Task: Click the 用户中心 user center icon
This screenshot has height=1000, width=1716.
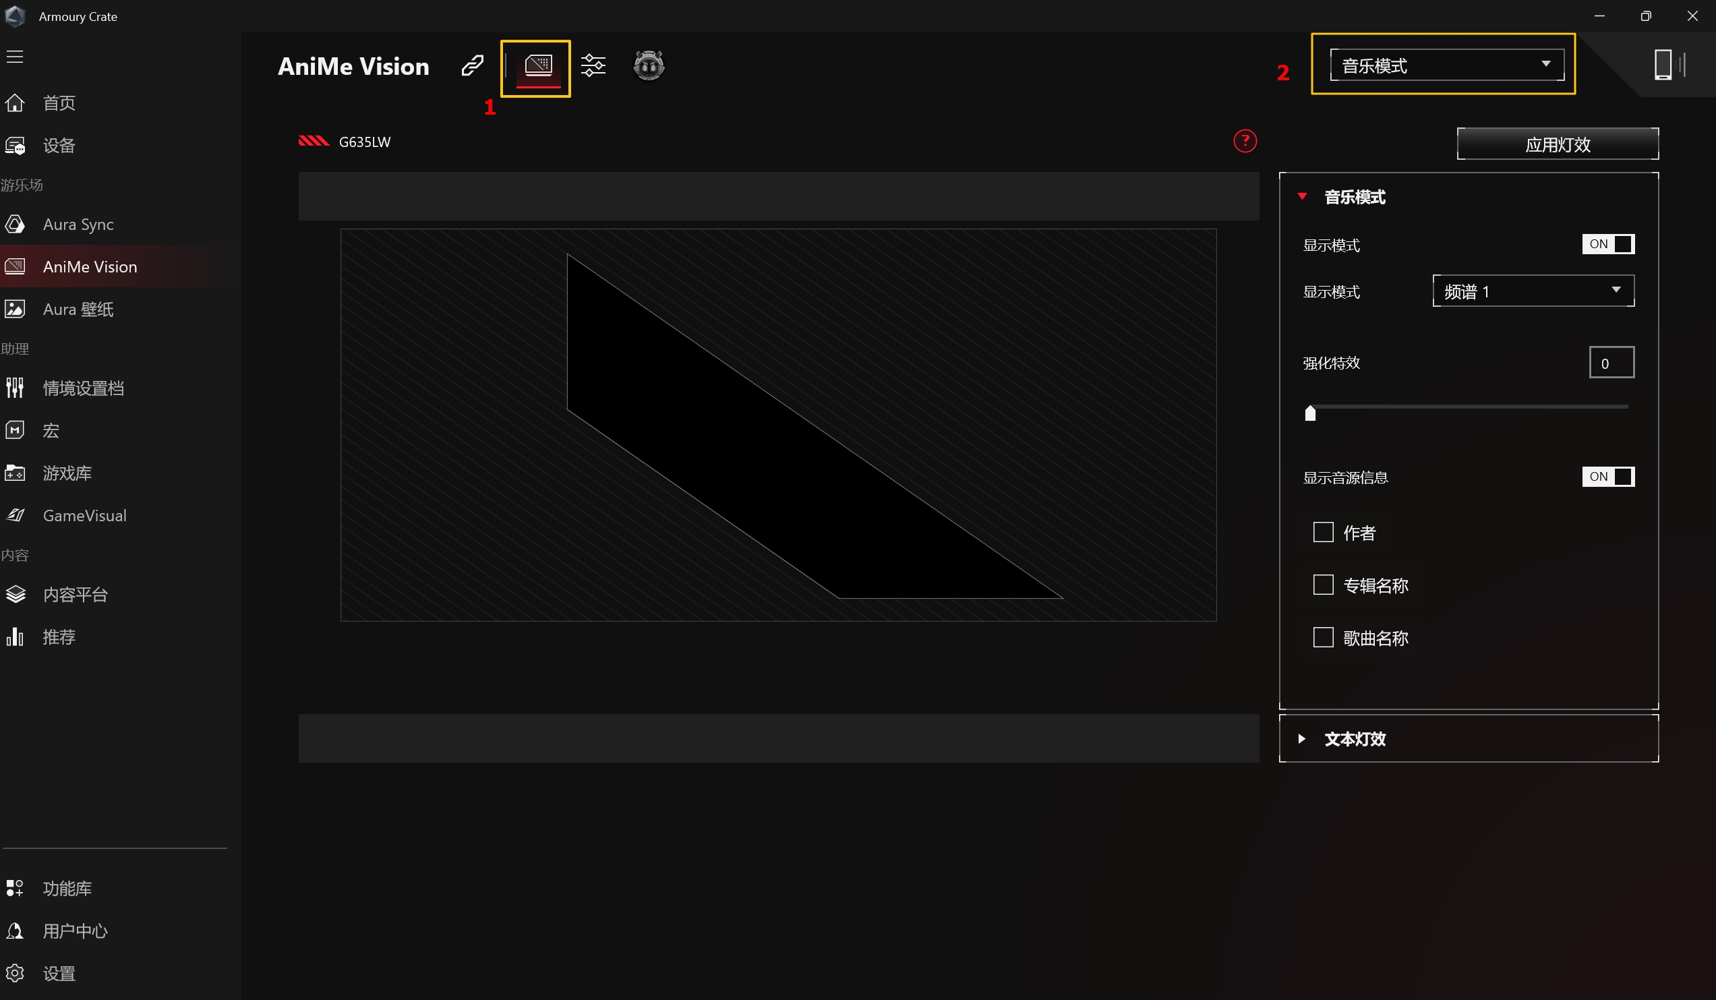Action: 15,931
